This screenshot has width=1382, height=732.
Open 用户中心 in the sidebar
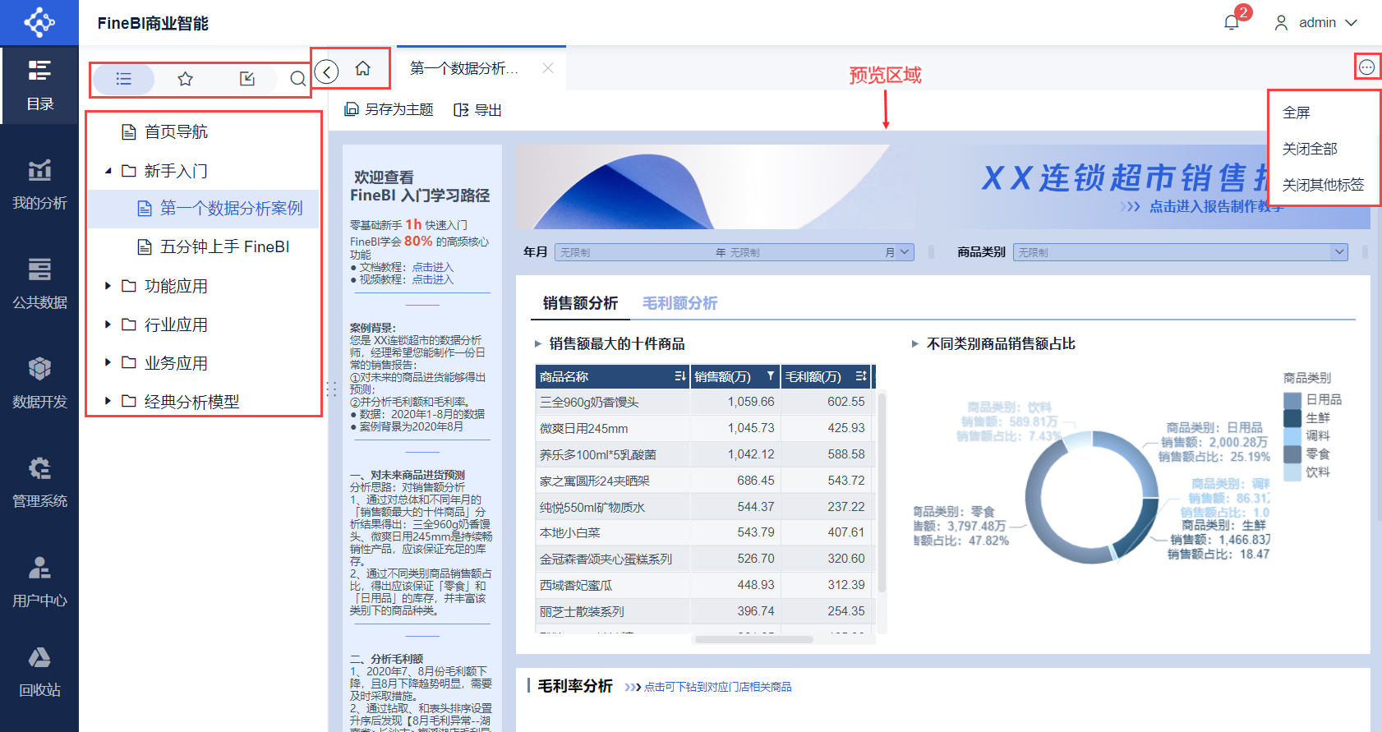pos(39,582)
